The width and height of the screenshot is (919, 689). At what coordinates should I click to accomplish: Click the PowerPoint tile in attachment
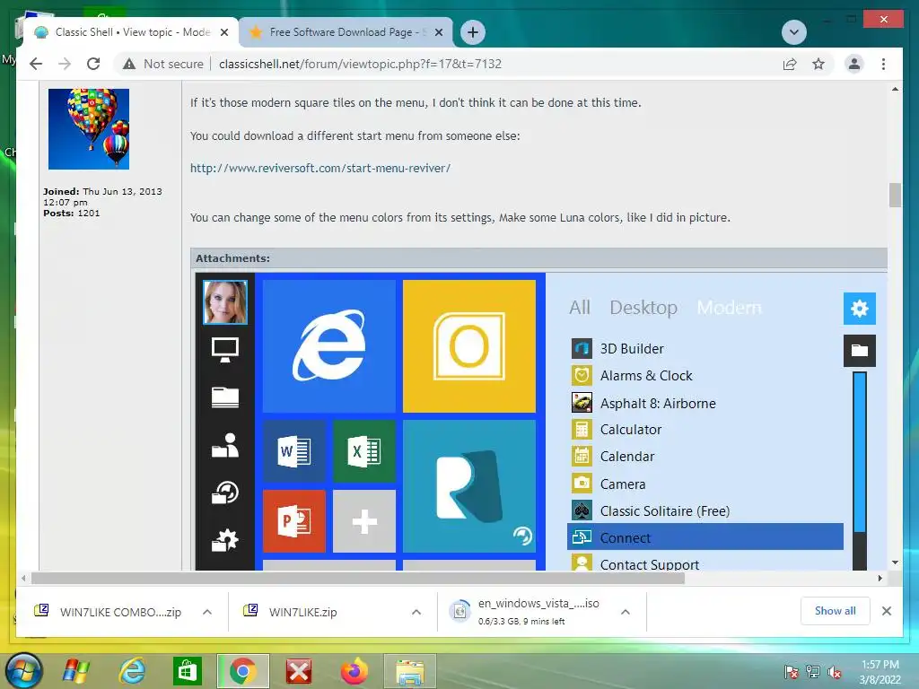pos(294,521)
